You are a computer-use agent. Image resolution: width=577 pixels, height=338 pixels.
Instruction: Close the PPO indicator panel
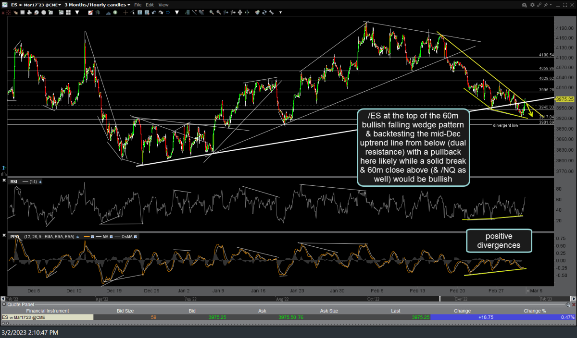(x=3, y=235)
